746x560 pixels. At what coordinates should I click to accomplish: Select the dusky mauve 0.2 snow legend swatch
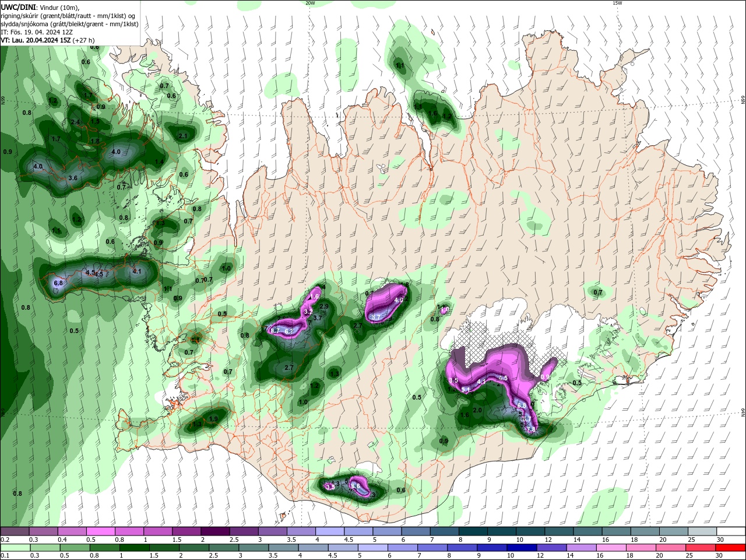pyautogui.click(x=15, y=531)
